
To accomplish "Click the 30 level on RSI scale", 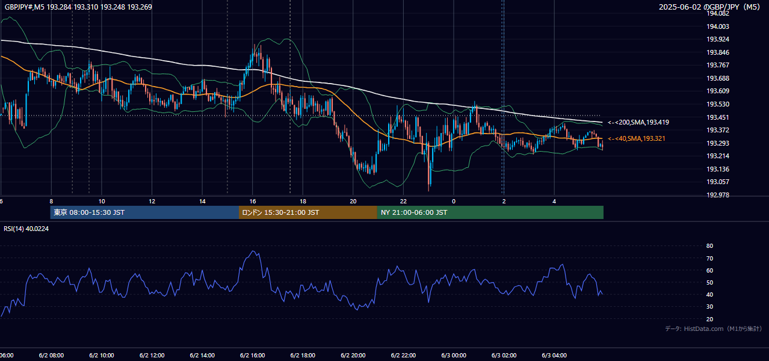I will pyautogui.click(x=709, y=307).
